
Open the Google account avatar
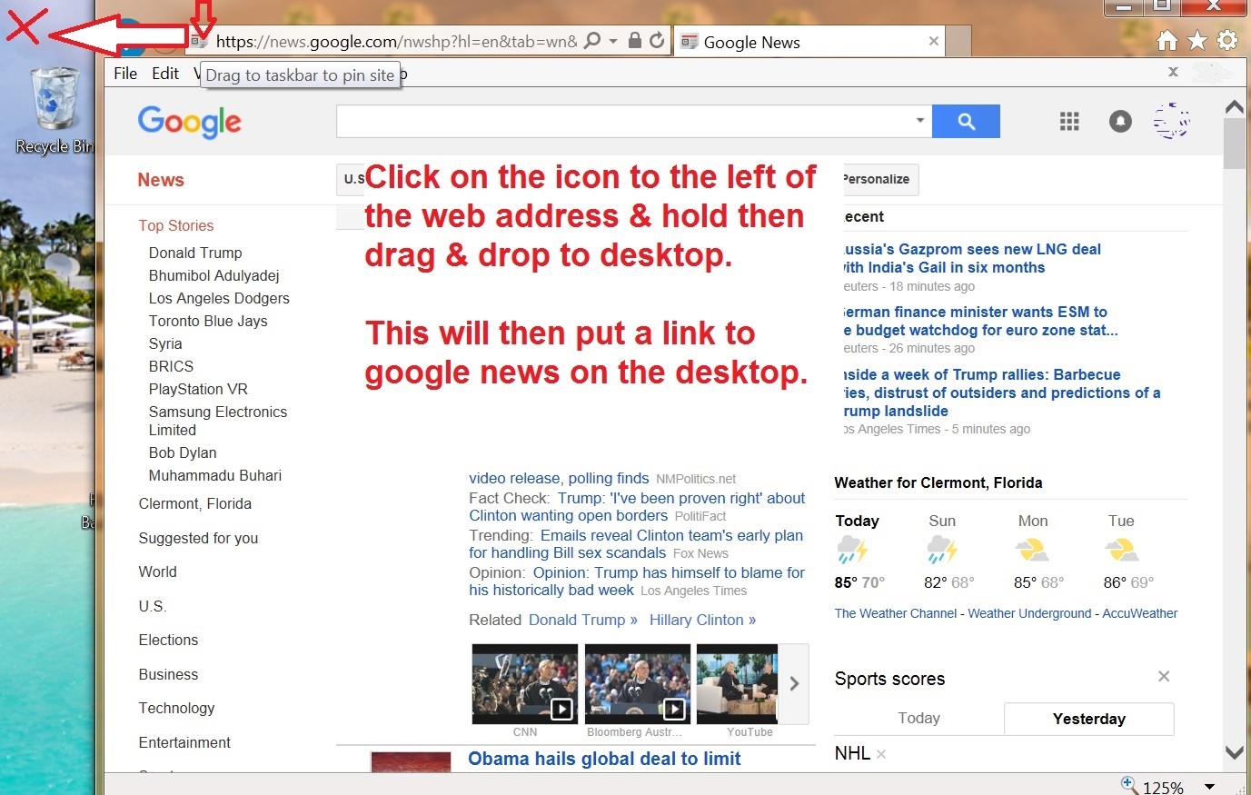pyautogui.click(x=1172, y=121)
